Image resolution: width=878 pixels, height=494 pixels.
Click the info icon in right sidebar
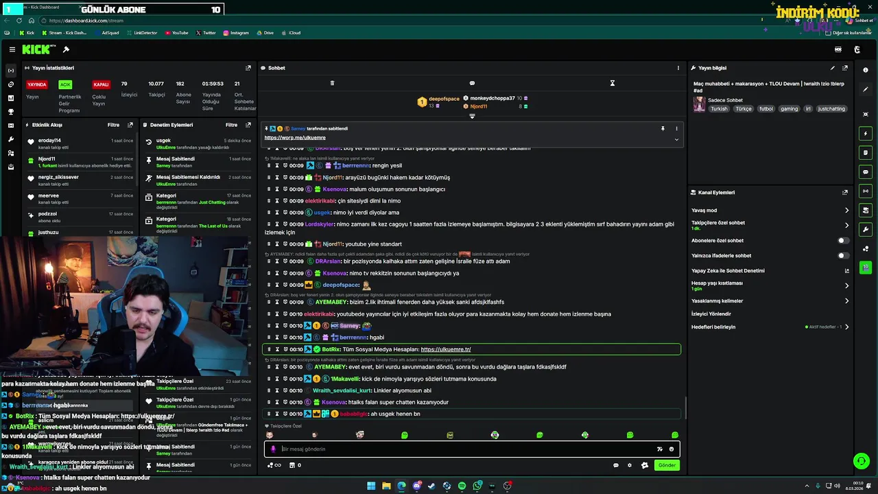point(866,70)
